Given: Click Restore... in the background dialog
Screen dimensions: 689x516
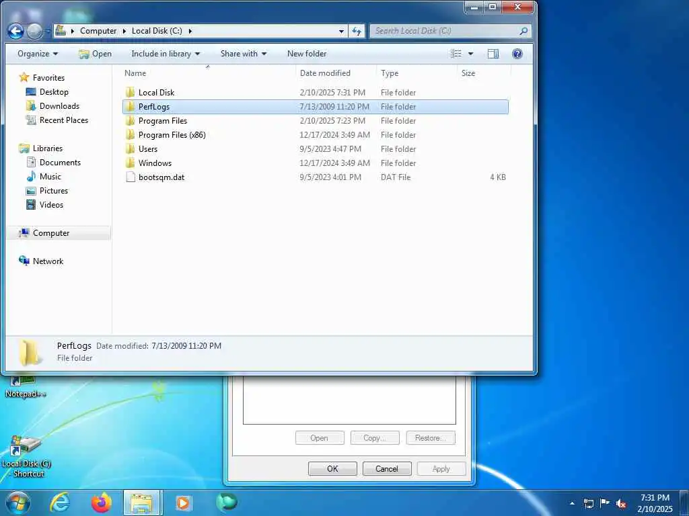Looking at the screenshot, I should click(x=431, y=438).
